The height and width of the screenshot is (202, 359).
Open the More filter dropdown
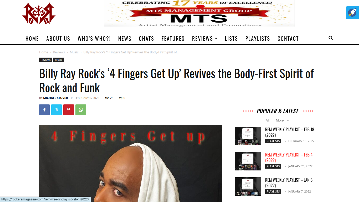(x=282, y=120)
